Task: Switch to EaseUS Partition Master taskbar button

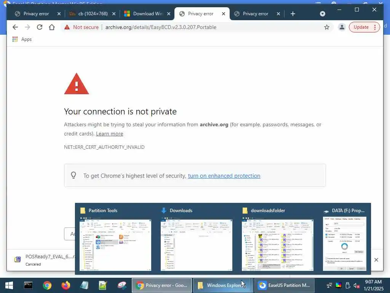Action: coord(284,285)
